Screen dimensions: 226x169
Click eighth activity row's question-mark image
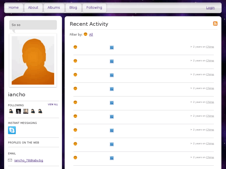click(x=112, y=144)
